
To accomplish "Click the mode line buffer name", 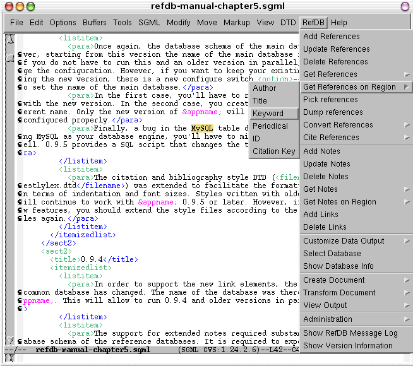I will [x=92, y=349].
